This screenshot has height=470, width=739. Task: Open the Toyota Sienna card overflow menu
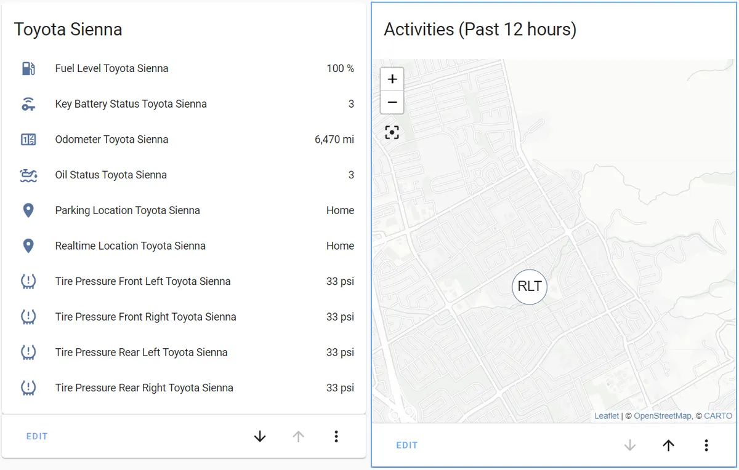[x=336, y=437]
